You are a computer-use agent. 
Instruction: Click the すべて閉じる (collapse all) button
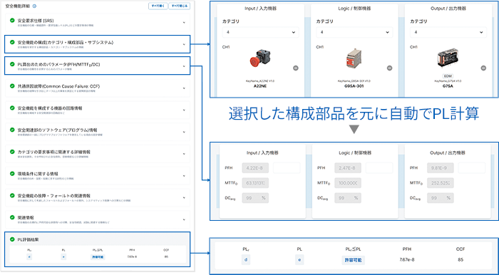click(180, 6)
